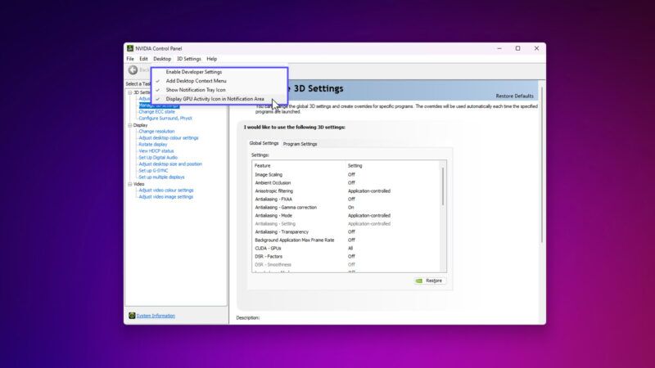Click the System Information icon

131,316
